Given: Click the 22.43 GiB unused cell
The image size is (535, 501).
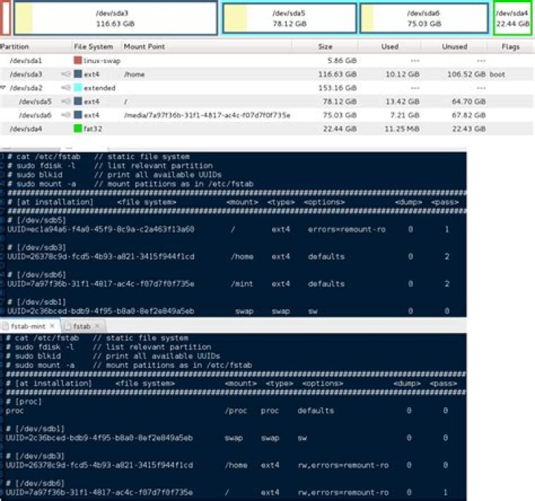Looking at the screenshot, I should tap(469, 129).
